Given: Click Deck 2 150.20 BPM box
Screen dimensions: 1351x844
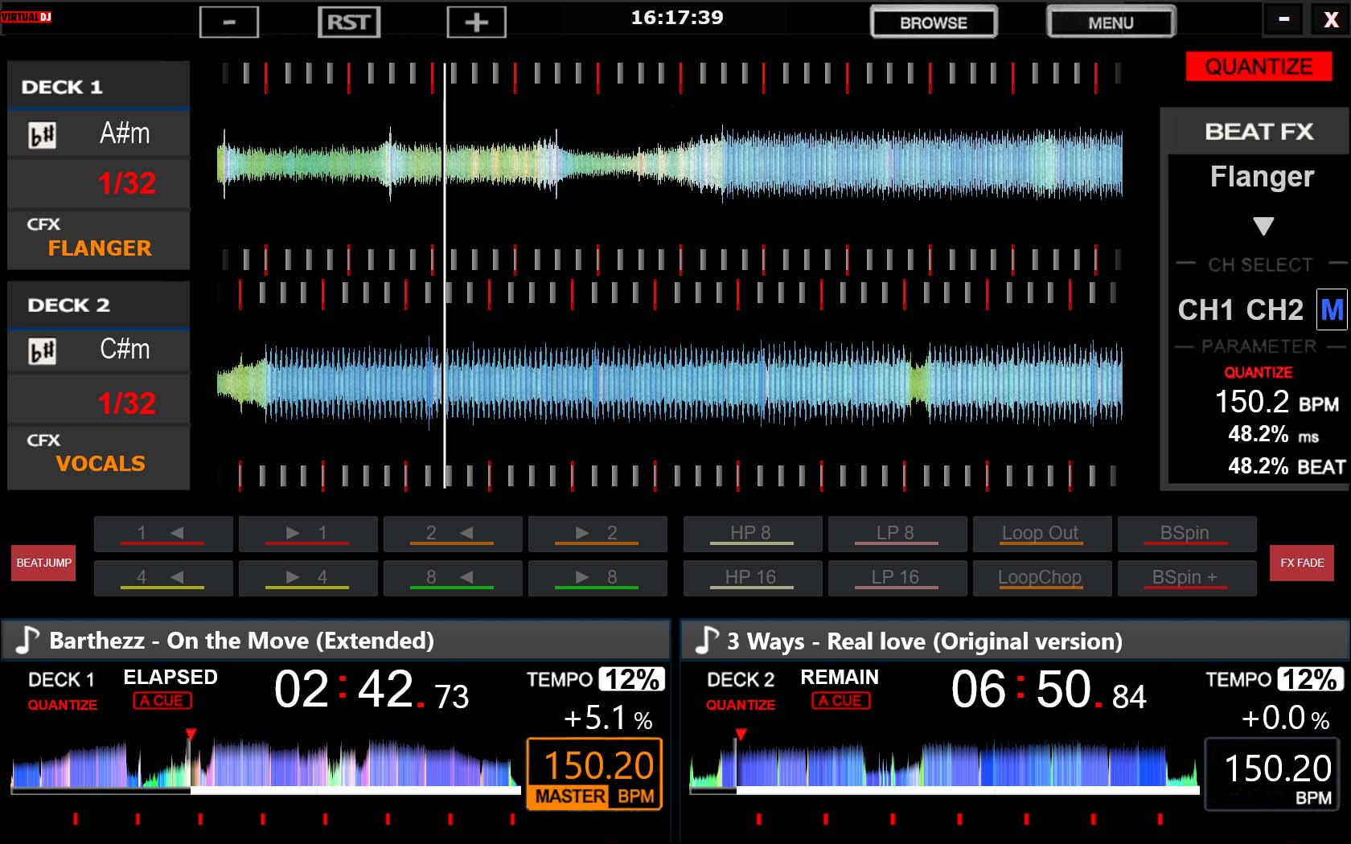Looking at the screenshot, I should click(x=1272, y=774).
